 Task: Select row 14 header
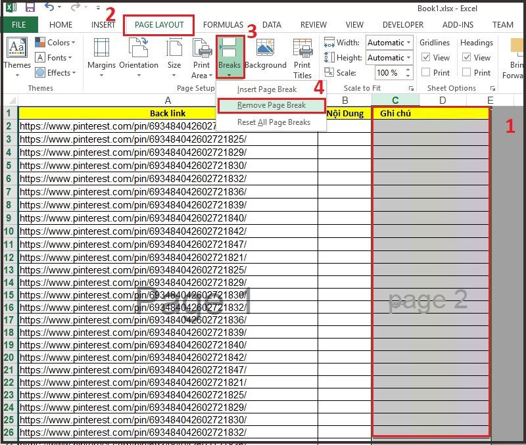[x=9, y=283]
